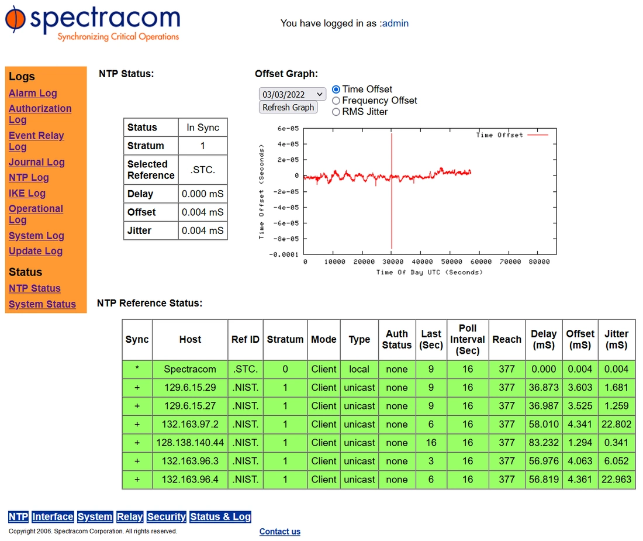Click the jitter value 22.963
The height and width of the screenshot is (541, 643).
[616, 480]
